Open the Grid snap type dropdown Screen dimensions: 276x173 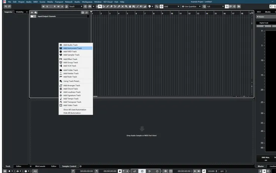172,6
